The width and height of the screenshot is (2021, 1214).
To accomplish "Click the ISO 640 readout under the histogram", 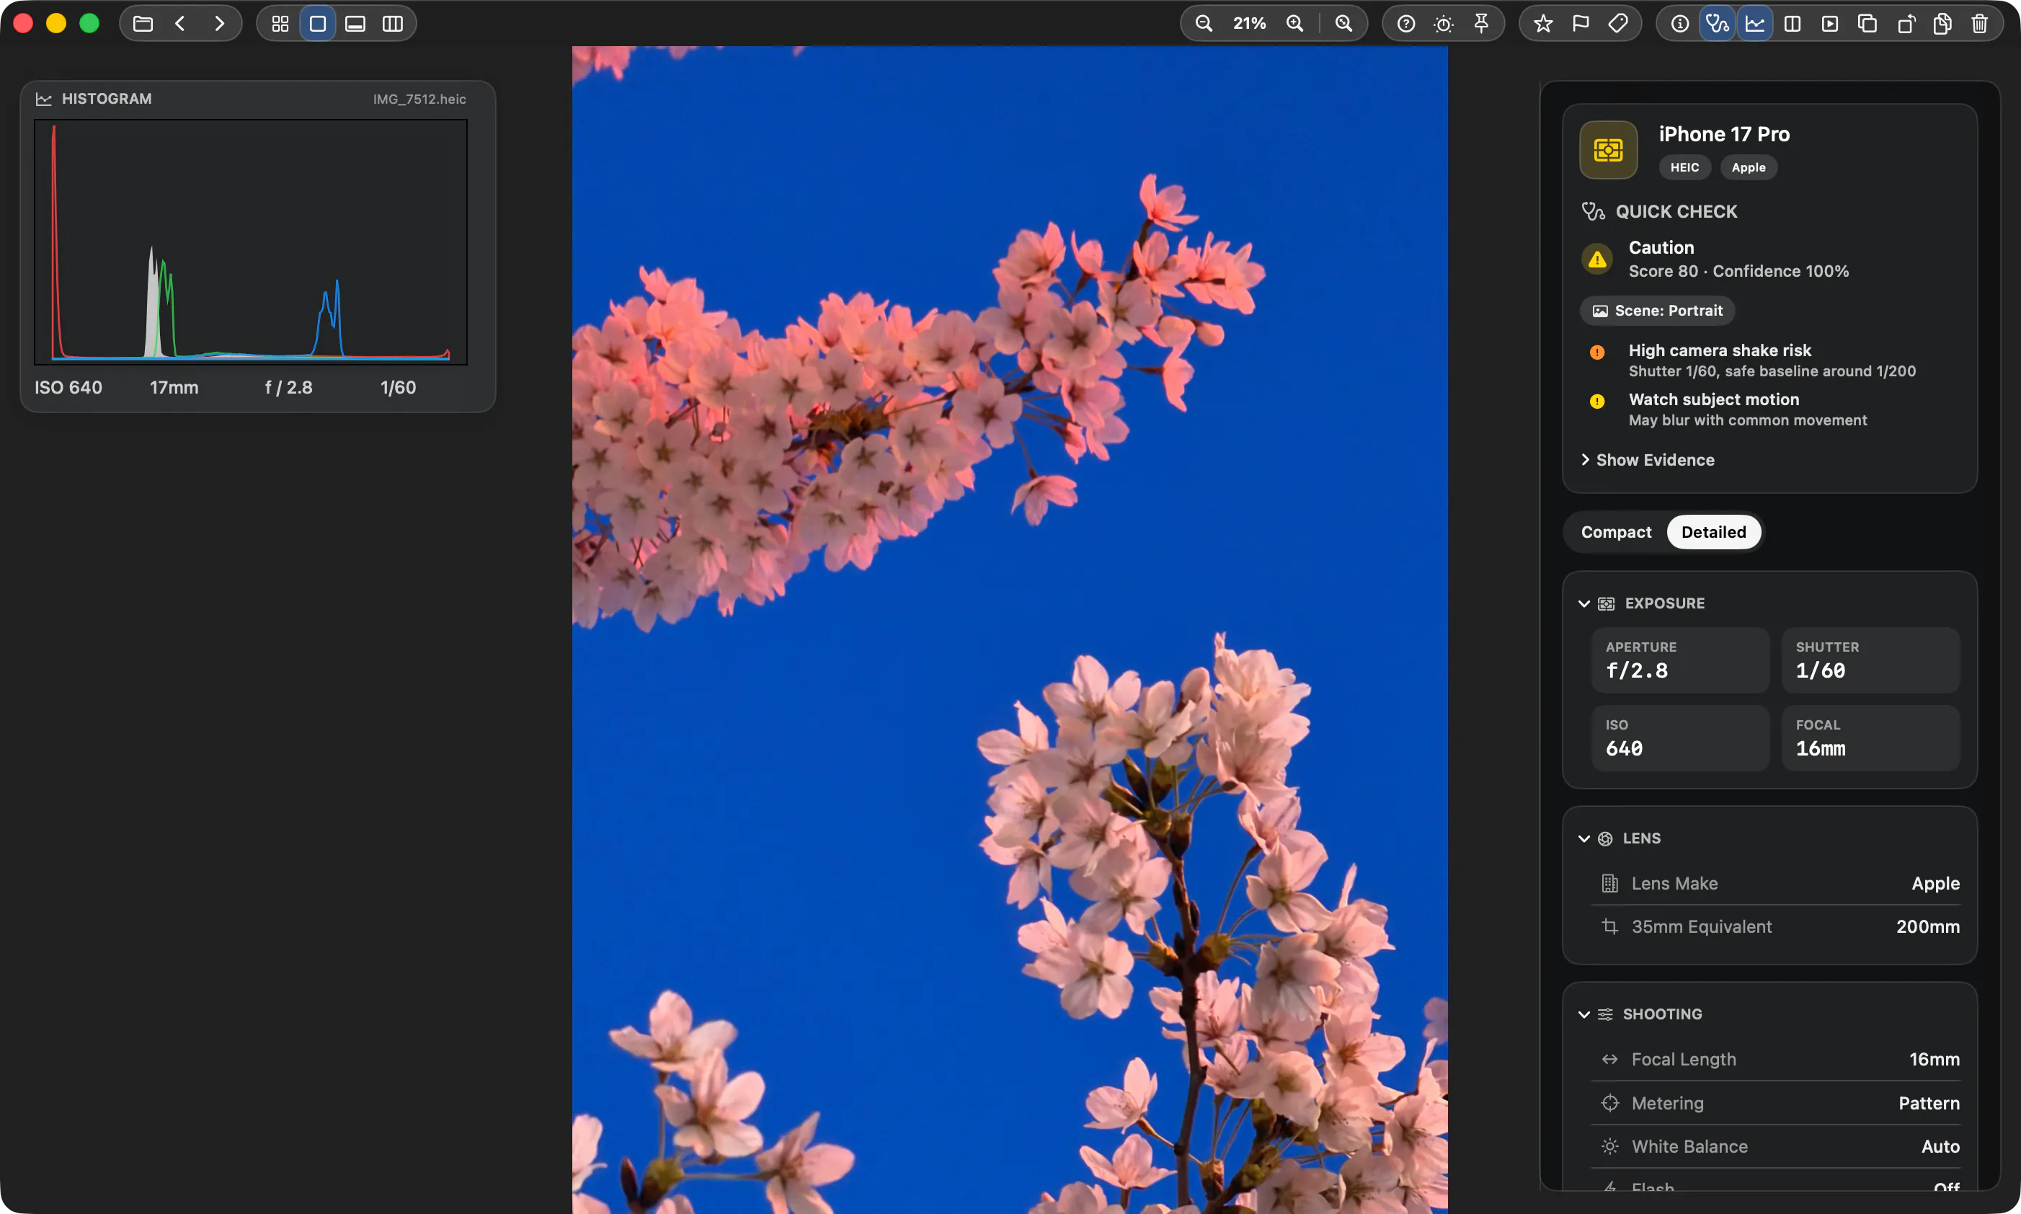I will 68,388.
